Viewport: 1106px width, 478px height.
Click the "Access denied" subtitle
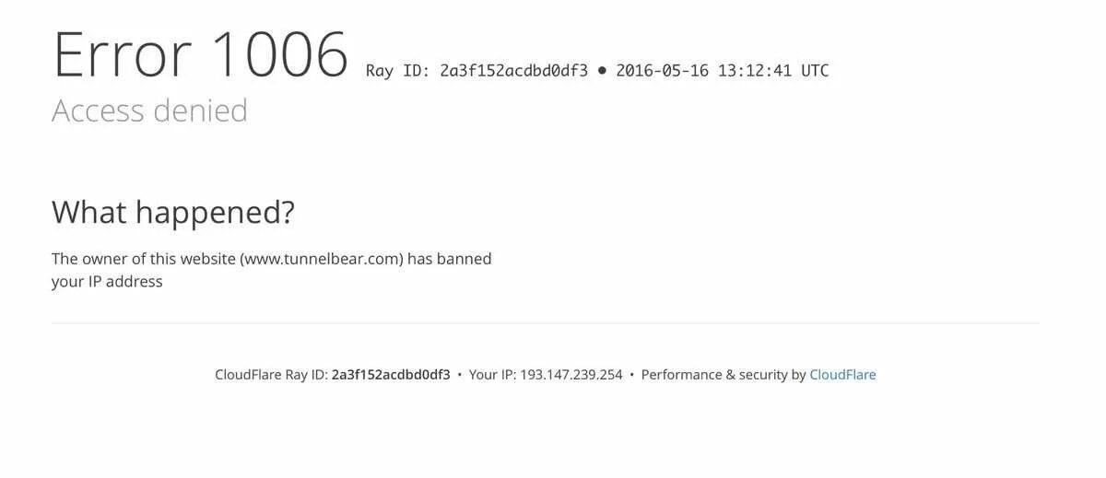149,111
